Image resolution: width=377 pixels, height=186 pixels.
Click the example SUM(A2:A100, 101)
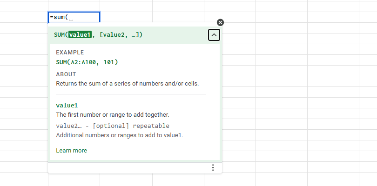point(87,62)
